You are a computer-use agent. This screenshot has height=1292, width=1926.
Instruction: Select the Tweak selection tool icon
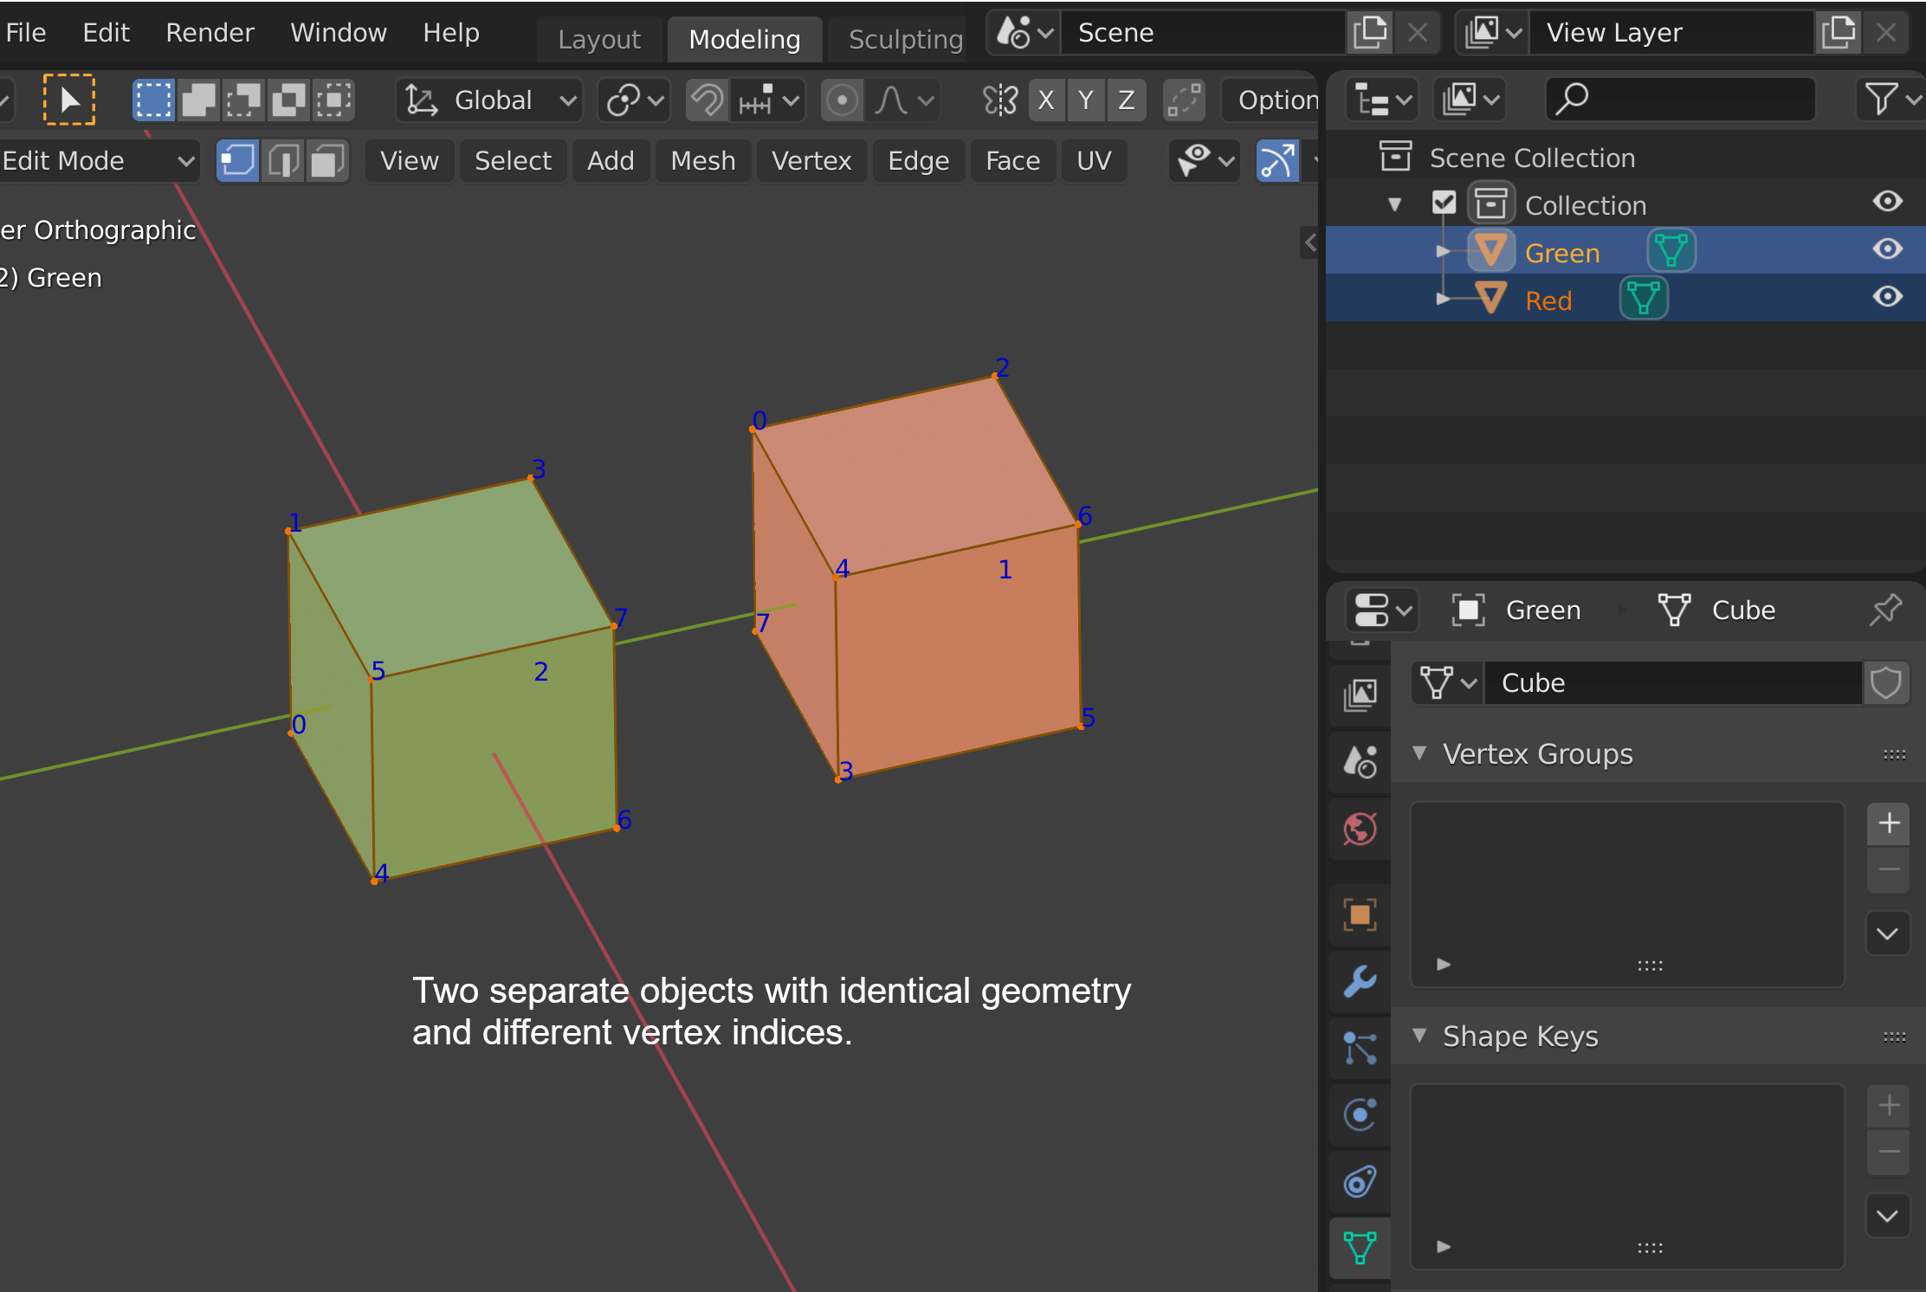click(69, 100)
